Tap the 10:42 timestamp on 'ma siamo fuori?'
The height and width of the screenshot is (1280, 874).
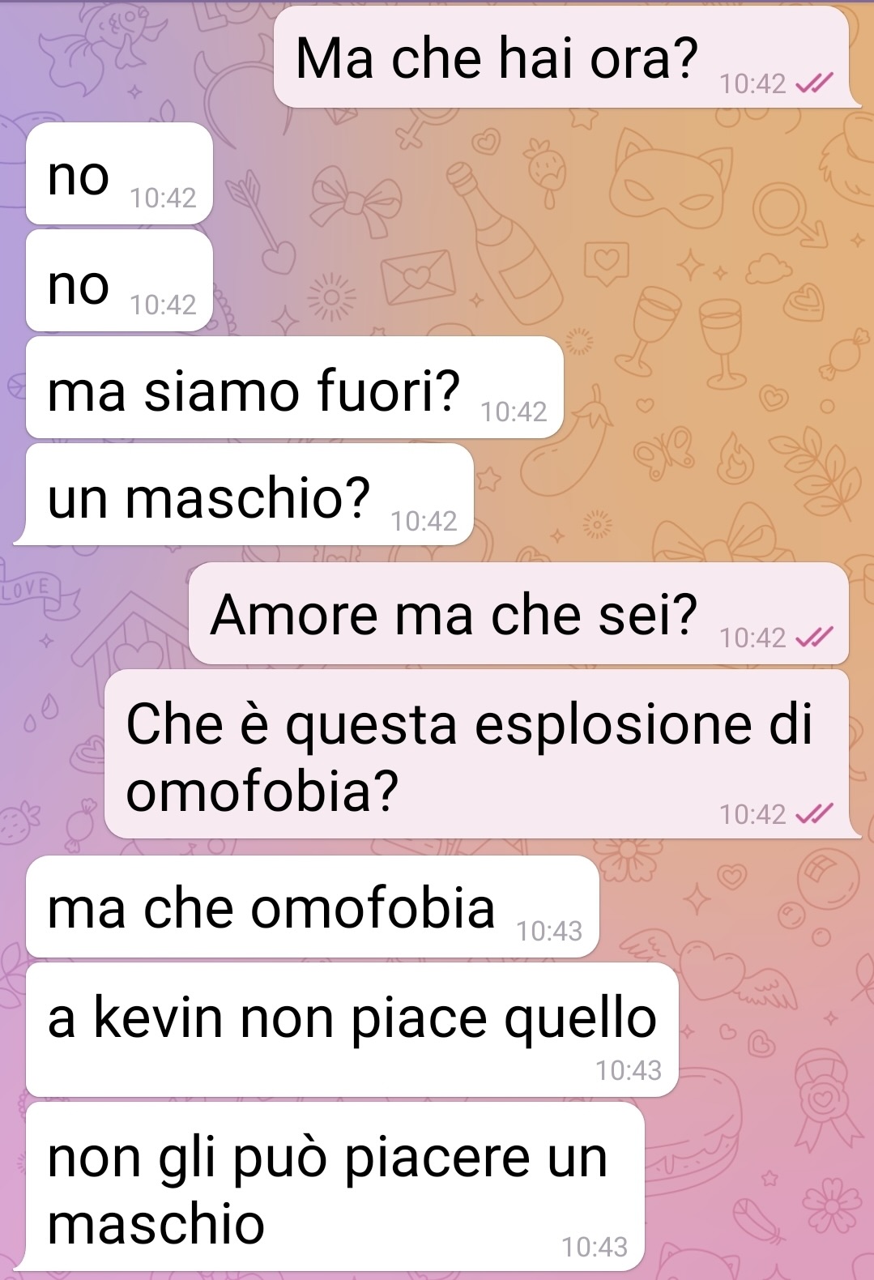(x=514, y=412)
